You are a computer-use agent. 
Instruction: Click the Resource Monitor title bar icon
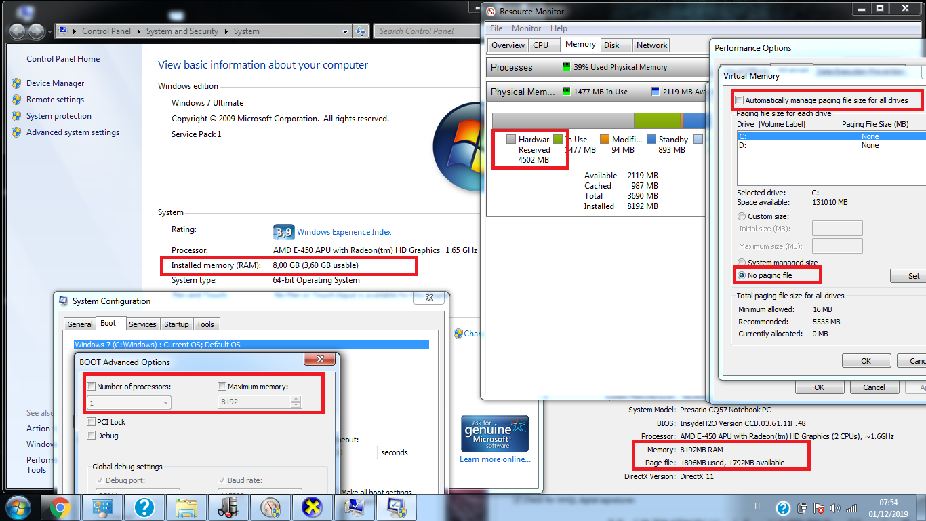click(491, 11)
